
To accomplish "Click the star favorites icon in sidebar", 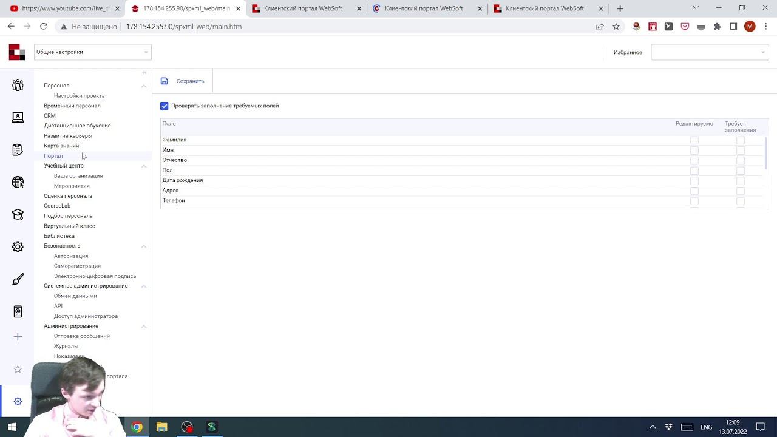I will tap(18, 369).
